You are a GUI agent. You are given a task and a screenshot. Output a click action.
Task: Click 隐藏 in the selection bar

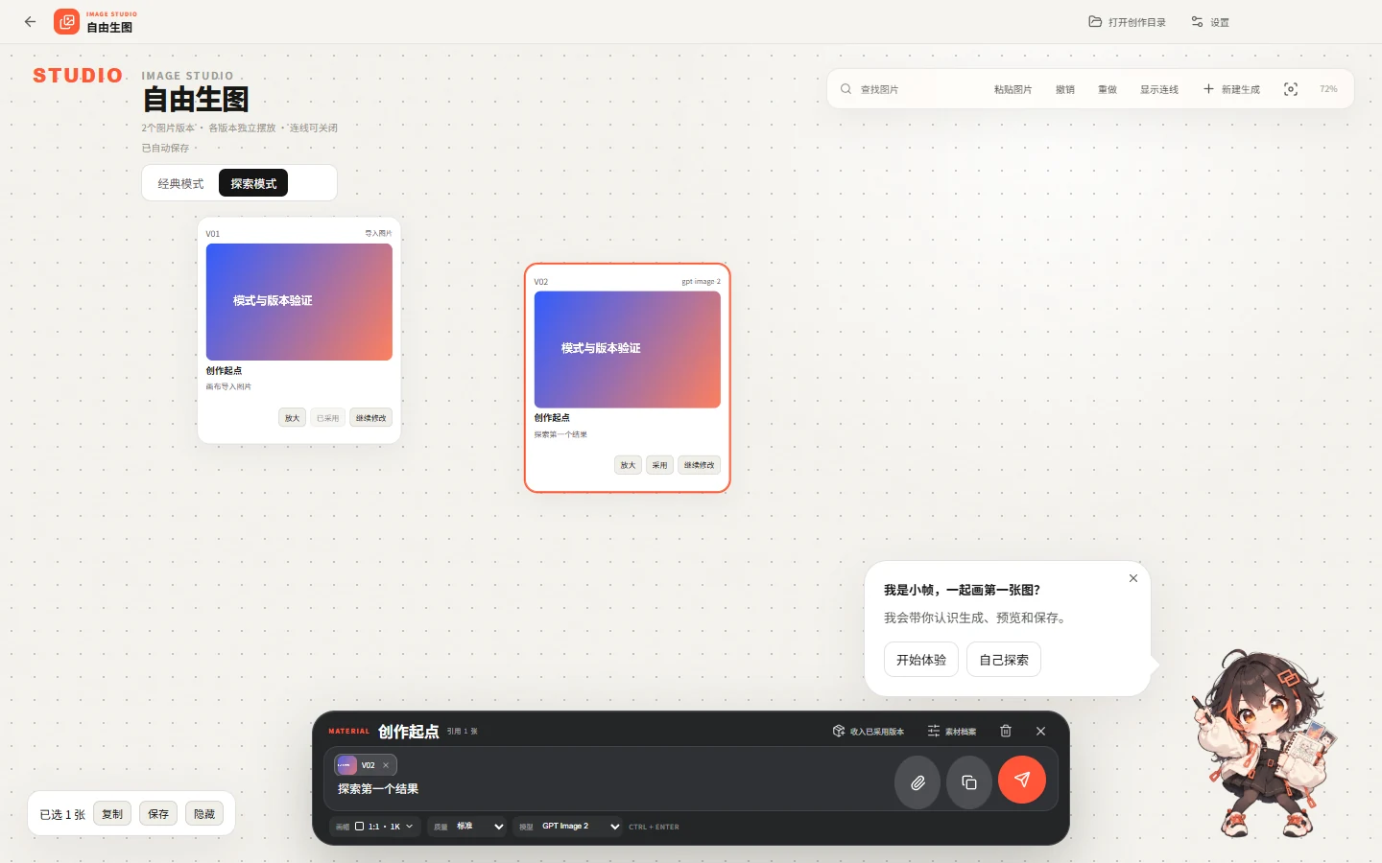[x=204, y=814]
